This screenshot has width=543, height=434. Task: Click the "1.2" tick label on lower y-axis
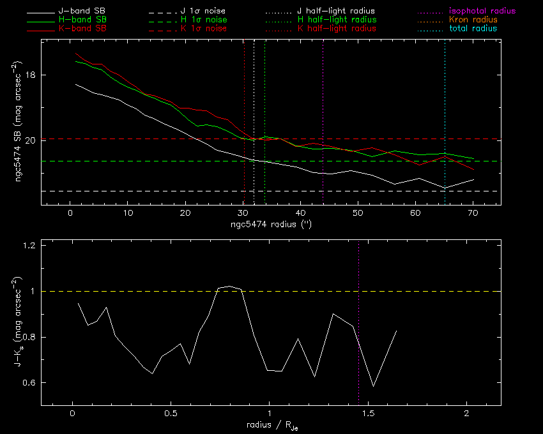pos(27,246)
